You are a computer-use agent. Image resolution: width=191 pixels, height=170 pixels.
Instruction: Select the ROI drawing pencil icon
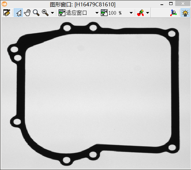(141, 13)
